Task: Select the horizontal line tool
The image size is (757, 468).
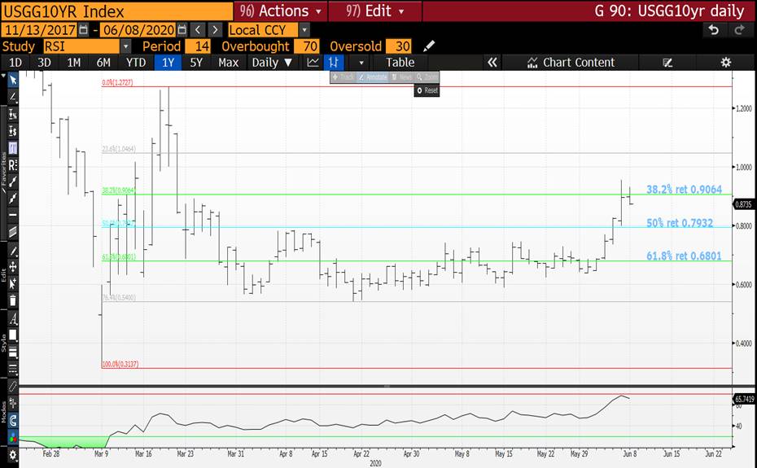Action: (x=13, y=215)
